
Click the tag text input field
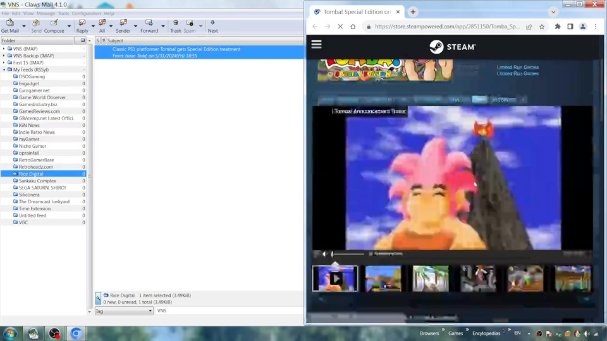tap(229, 311)
